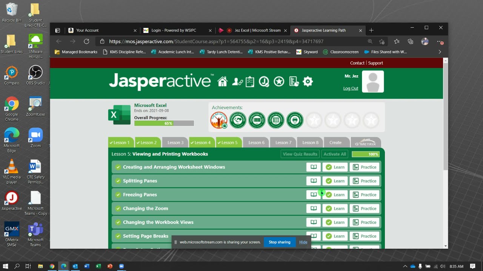The height and width of the screenshot is (271, 483).
Task: Click View Quiz Results button
Action: pyautogui.click(x=300, y=154)
